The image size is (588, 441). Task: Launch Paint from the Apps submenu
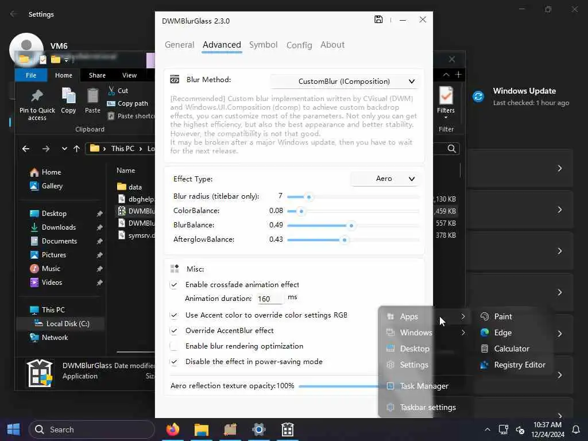point(514,316)
